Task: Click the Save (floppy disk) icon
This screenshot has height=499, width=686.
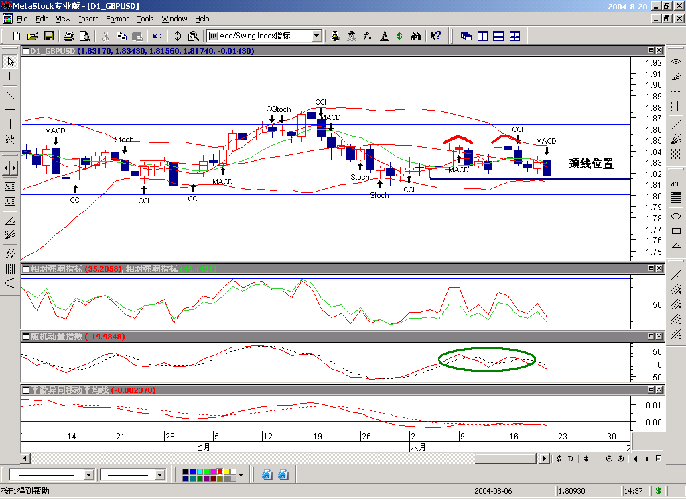Action: (x=49, y=36)
